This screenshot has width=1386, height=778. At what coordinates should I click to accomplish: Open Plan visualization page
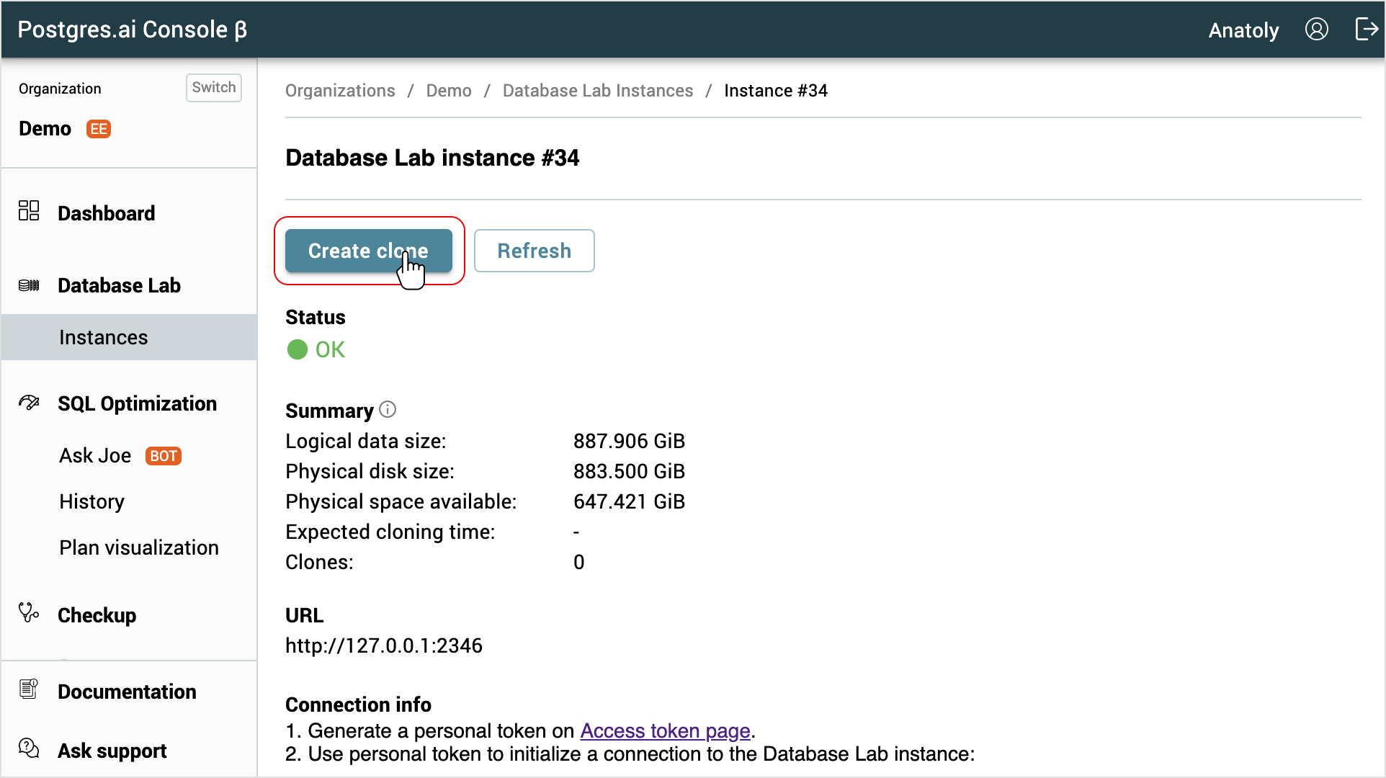click(x=139, y=547)
